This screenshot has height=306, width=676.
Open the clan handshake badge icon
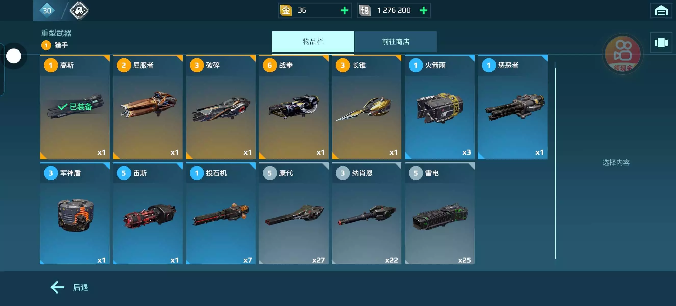pos(79,10)
